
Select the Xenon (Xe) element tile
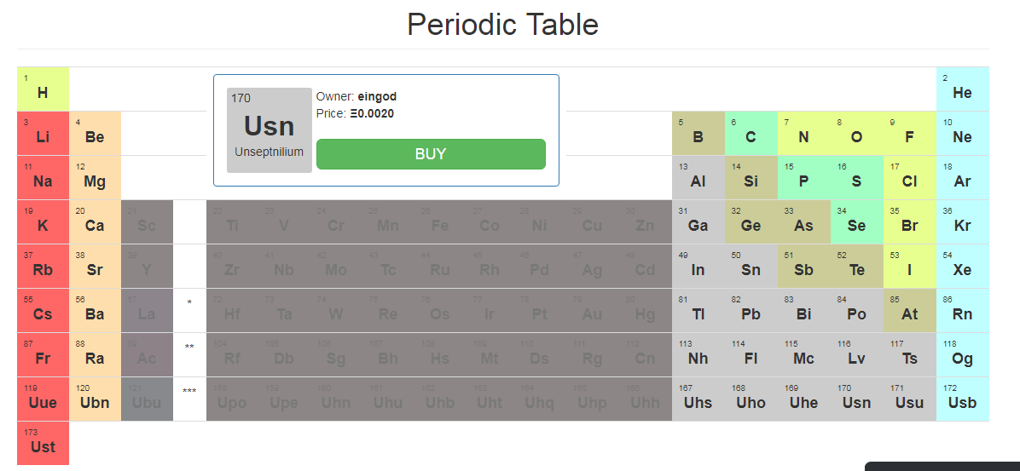pos(962,267)
